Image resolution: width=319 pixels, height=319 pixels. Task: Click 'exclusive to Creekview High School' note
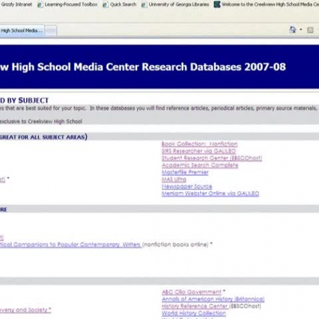(x=41, y=121)
